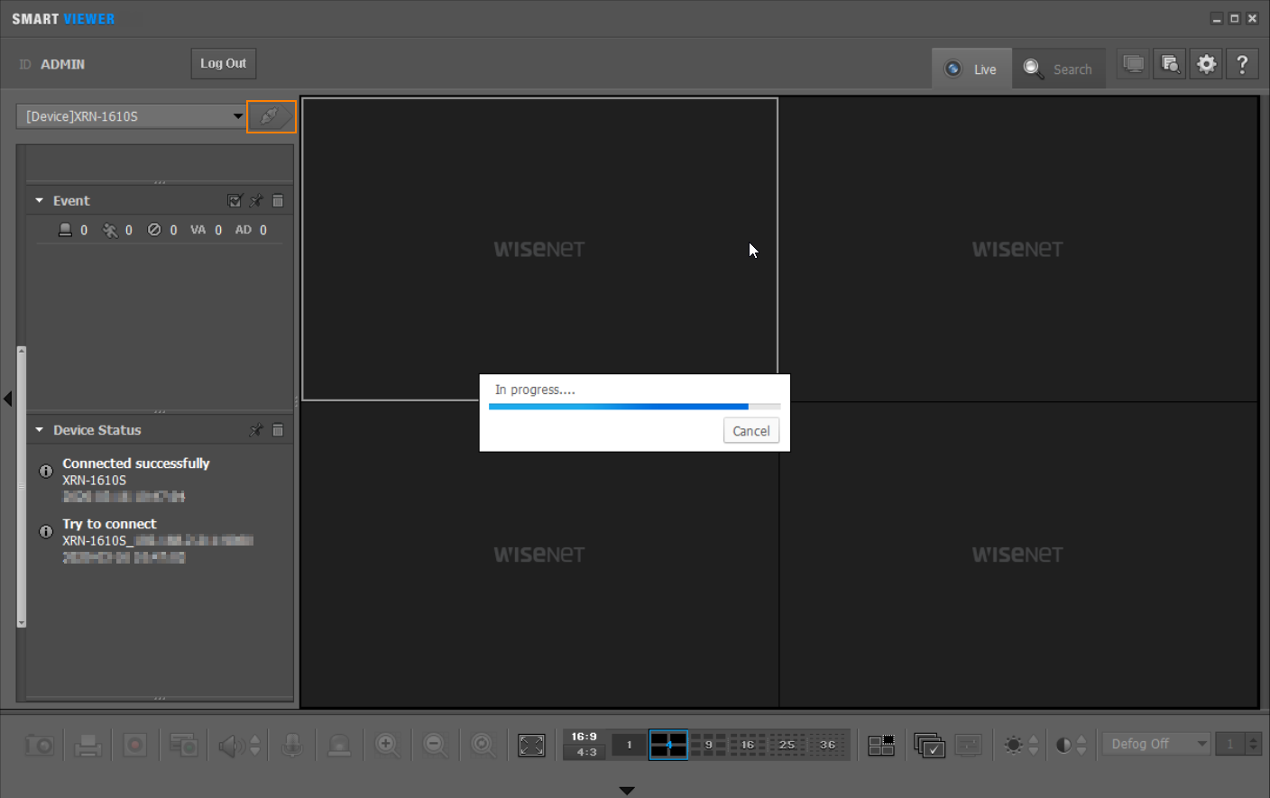1270x798 pixels.
Task: Switch to the Live tab
Action: (x=971, y=69)
